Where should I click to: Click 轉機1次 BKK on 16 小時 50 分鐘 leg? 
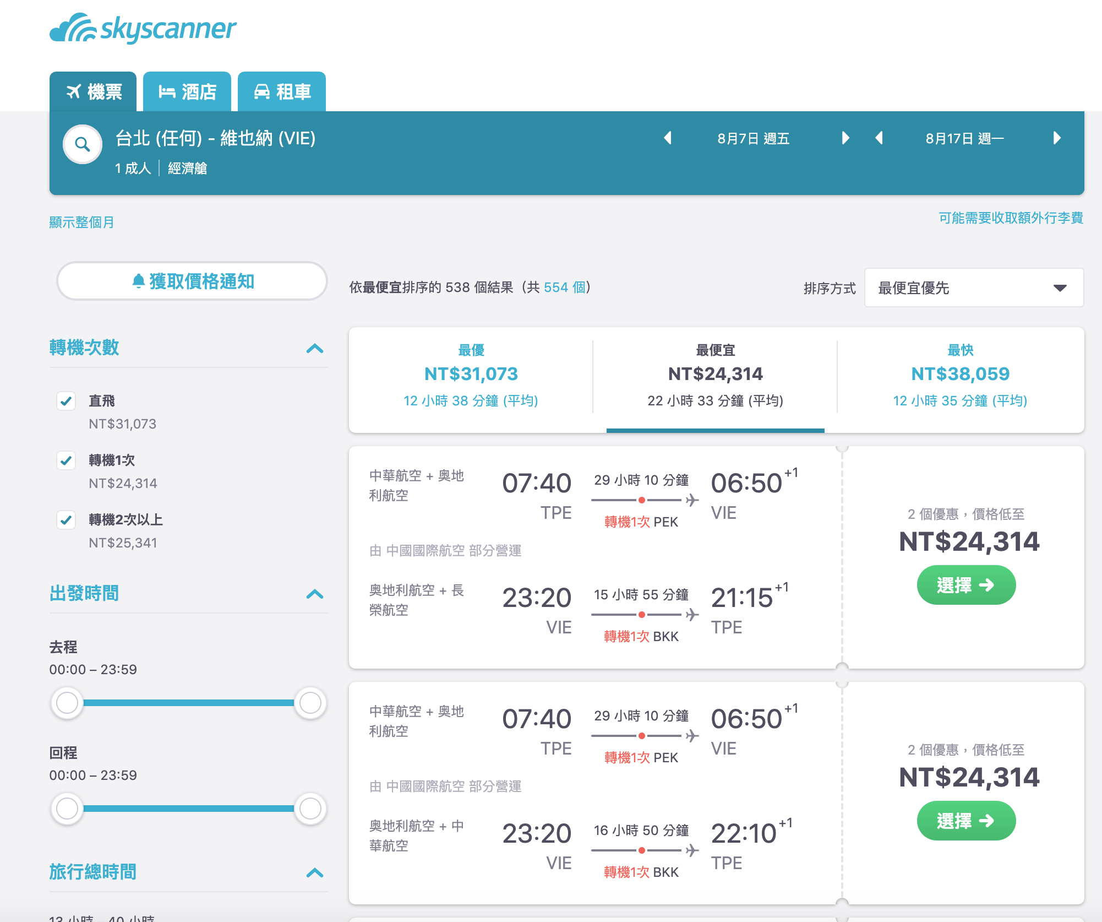click(641, 872)
